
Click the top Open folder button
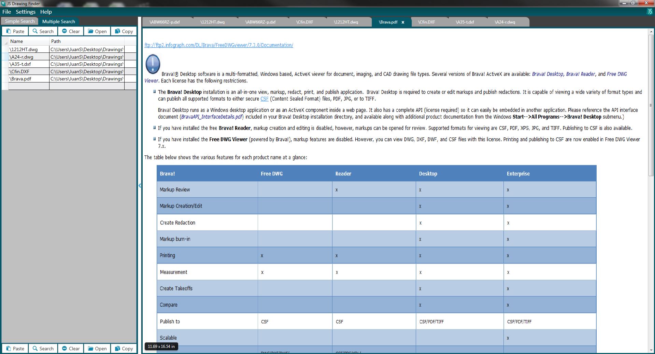pos(97,31)
